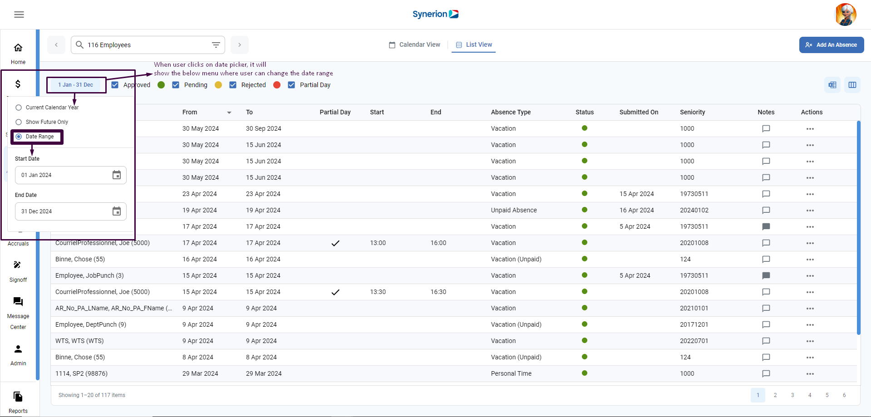Sort by Absence Type column header
Viewport: 871px width, 417px height.
tap(511, 112)
